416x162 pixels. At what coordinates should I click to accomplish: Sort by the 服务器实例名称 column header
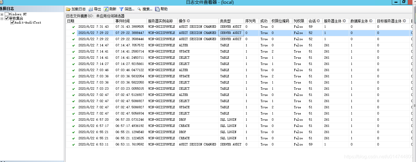coord(162,21)
